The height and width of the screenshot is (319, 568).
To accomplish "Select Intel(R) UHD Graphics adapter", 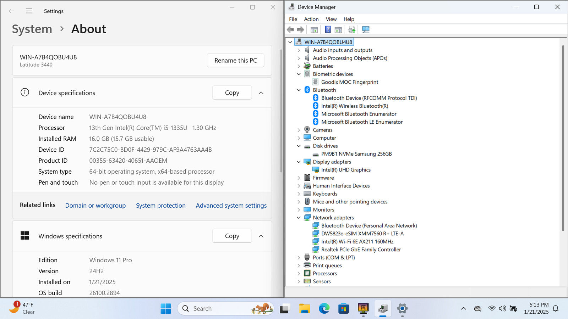I will click(x=346, y=170).
